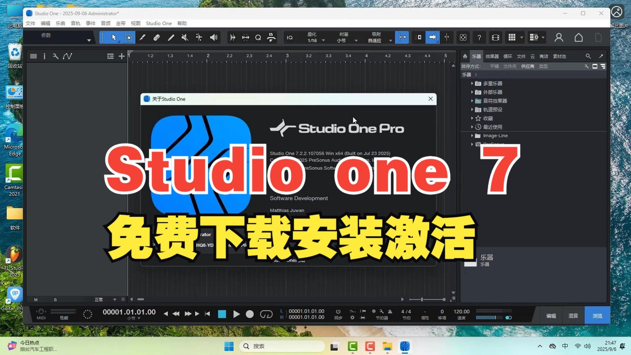The height and width of the screenshot is (355, 631).
Task: Expand the 最近使用 folder
Action: [x=472, y=127]
